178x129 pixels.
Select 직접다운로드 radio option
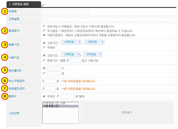(44, 35)
